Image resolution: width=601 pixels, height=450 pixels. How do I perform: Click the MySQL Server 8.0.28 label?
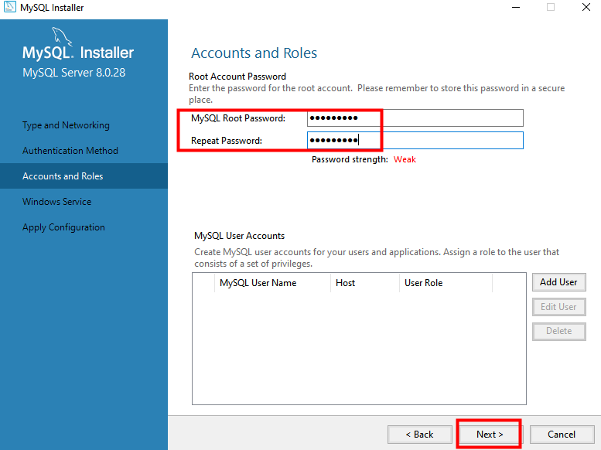coord(74,73)
